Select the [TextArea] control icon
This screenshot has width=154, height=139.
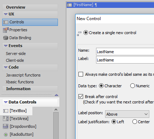(6, 119)
